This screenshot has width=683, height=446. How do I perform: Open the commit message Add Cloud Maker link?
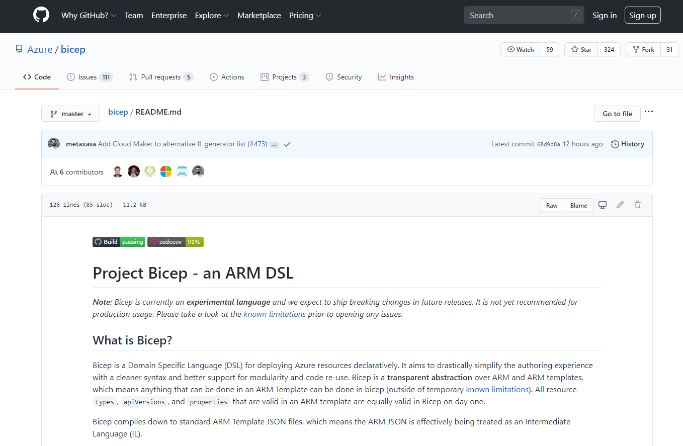click(172, 144)
